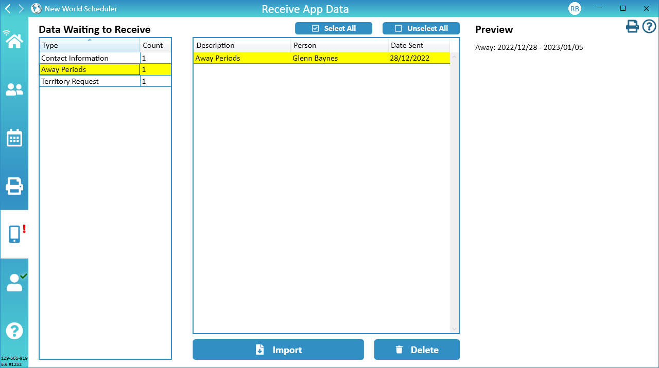
Task: Select the mobile App Data sidebar icon
Action: pos(14,234)
